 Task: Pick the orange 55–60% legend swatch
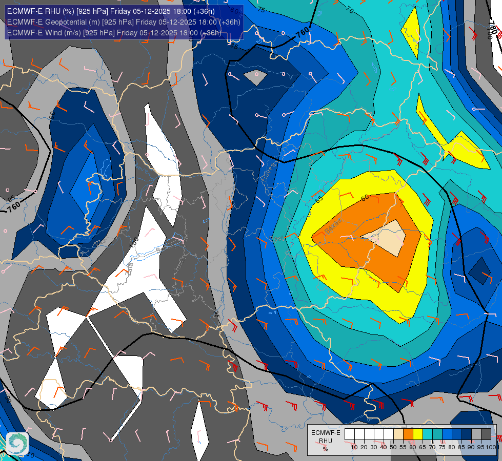point(408,434)
